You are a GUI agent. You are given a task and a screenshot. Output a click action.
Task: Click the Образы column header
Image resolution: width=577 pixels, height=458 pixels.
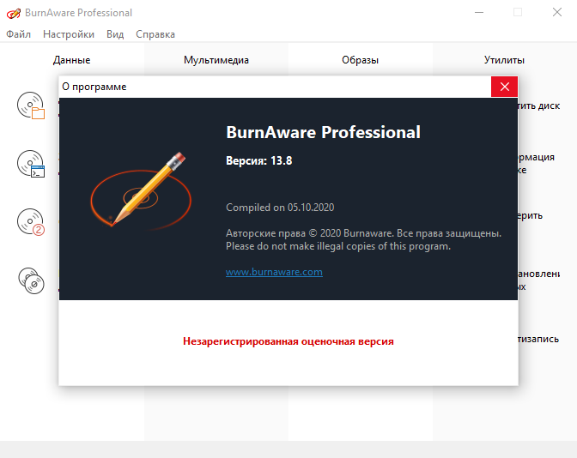tap(361, 60)
